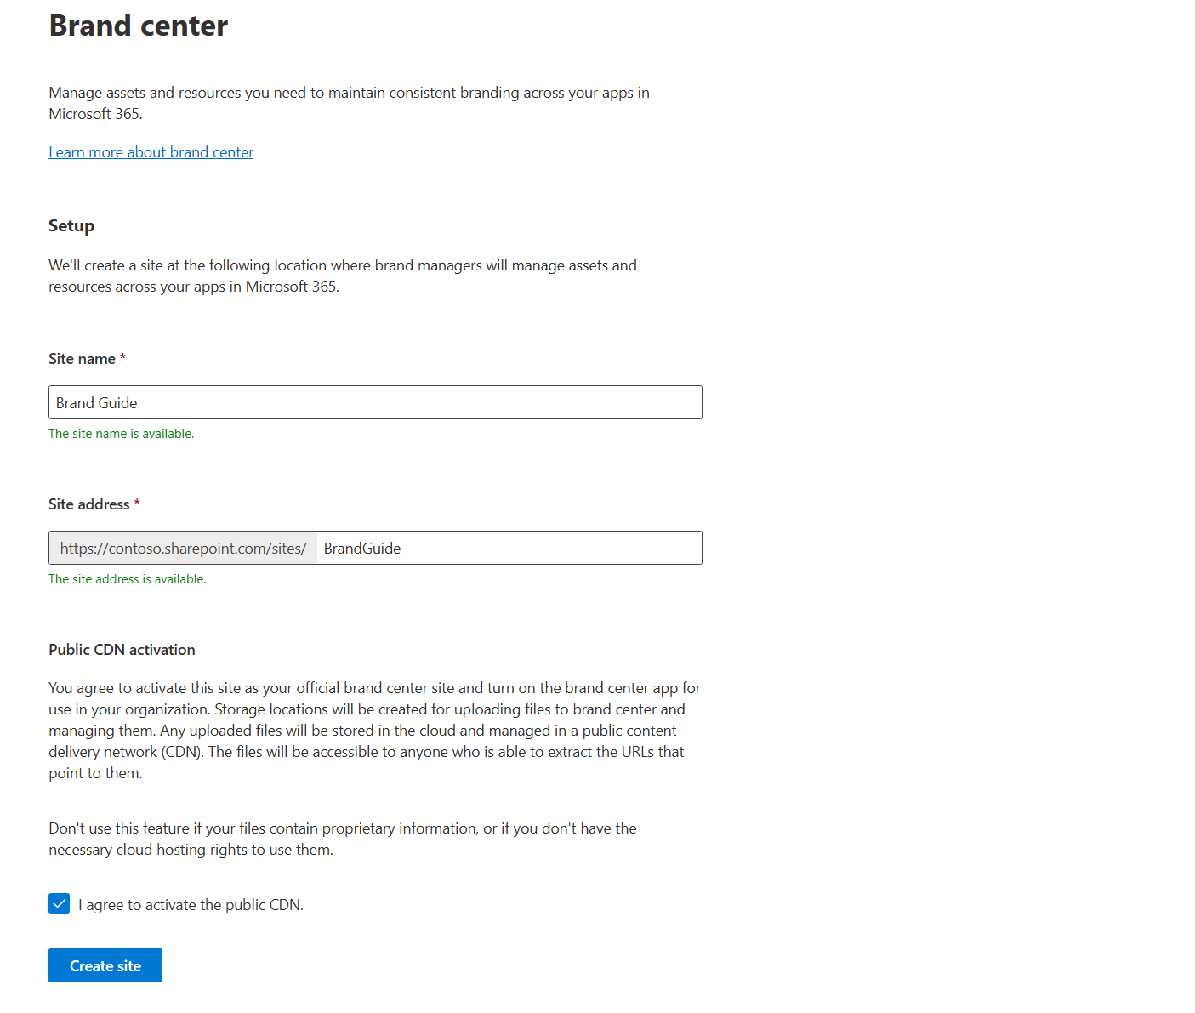
Task: Click the Setup section heading
Action: pos(71,225)
